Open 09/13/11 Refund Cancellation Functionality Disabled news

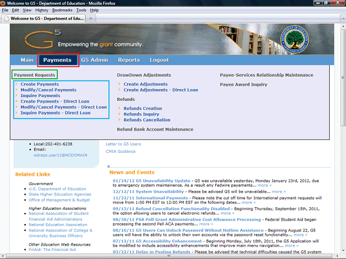coord(171,209)
